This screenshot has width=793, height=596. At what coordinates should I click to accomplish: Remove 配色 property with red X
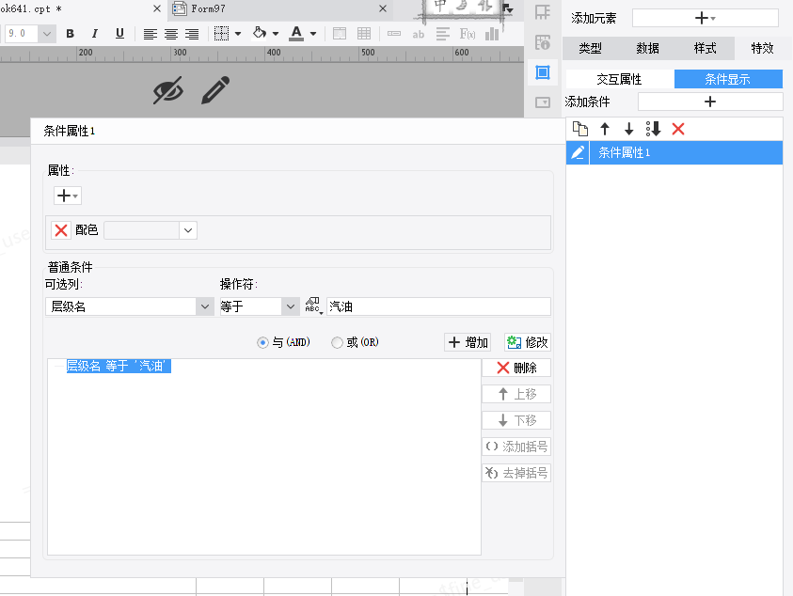click(61, 230)
